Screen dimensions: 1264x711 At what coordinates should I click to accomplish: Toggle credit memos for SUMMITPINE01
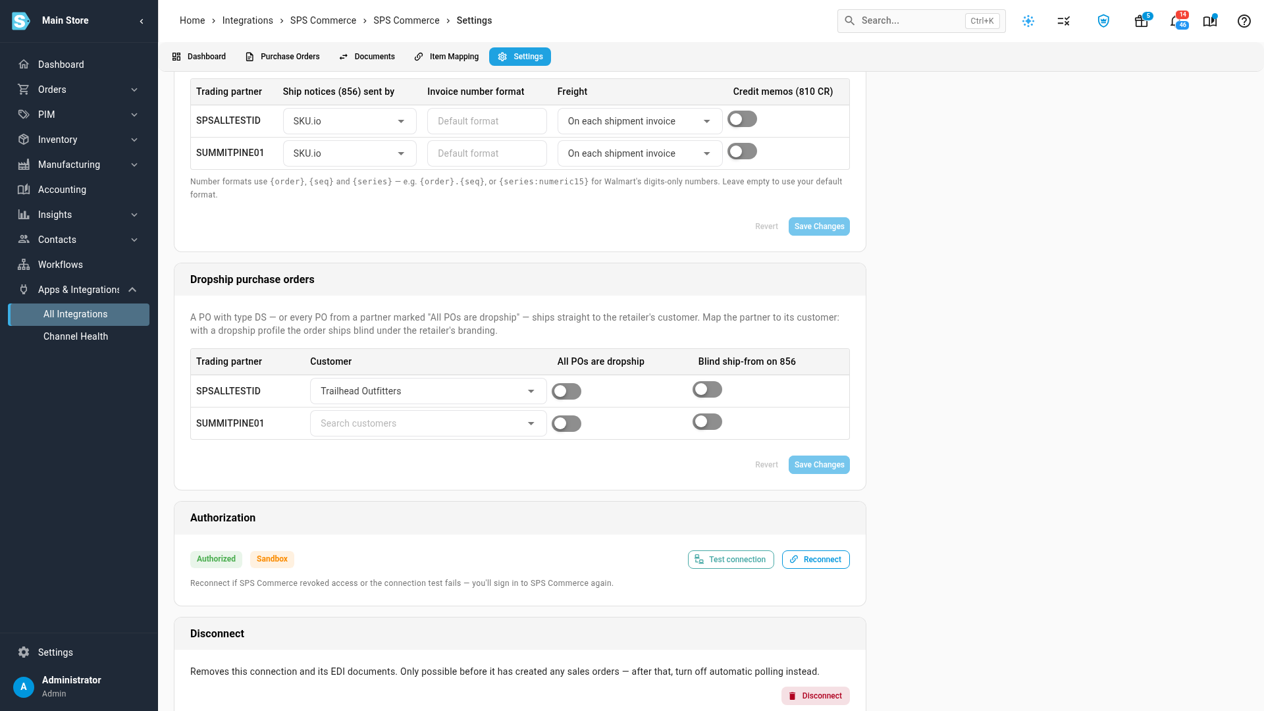click(742, 151)
